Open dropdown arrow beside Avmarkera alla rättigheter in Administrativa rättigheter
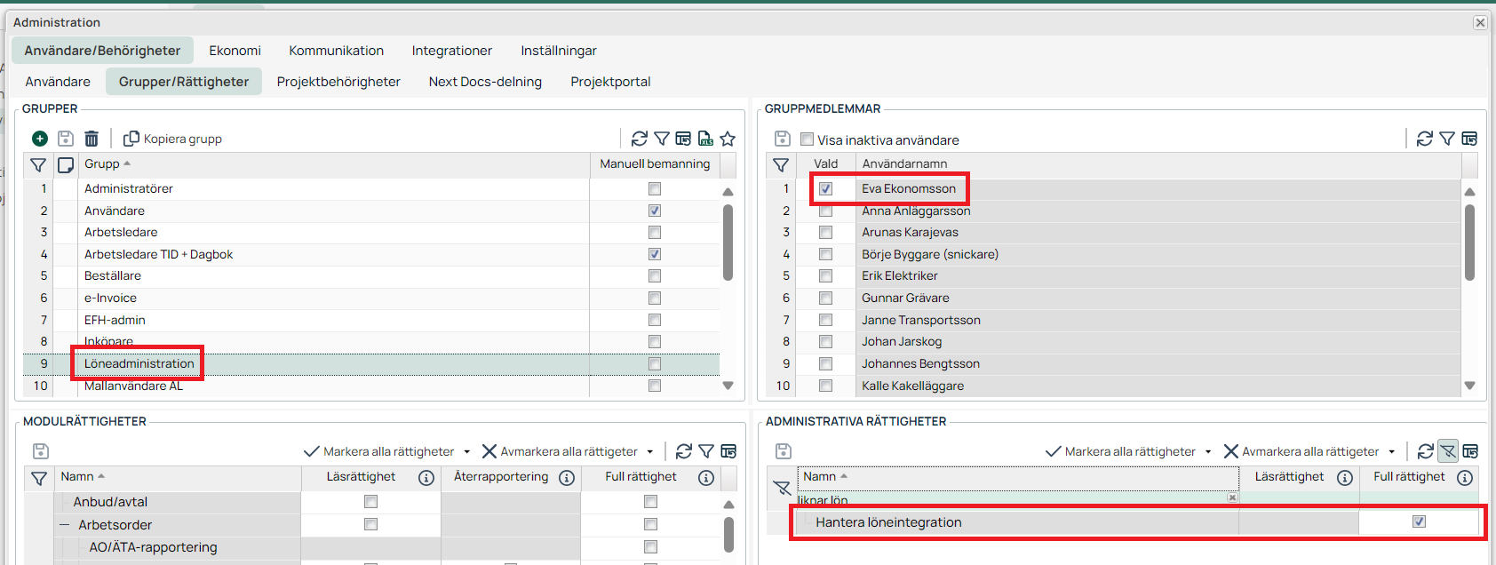 [1392, 452]
